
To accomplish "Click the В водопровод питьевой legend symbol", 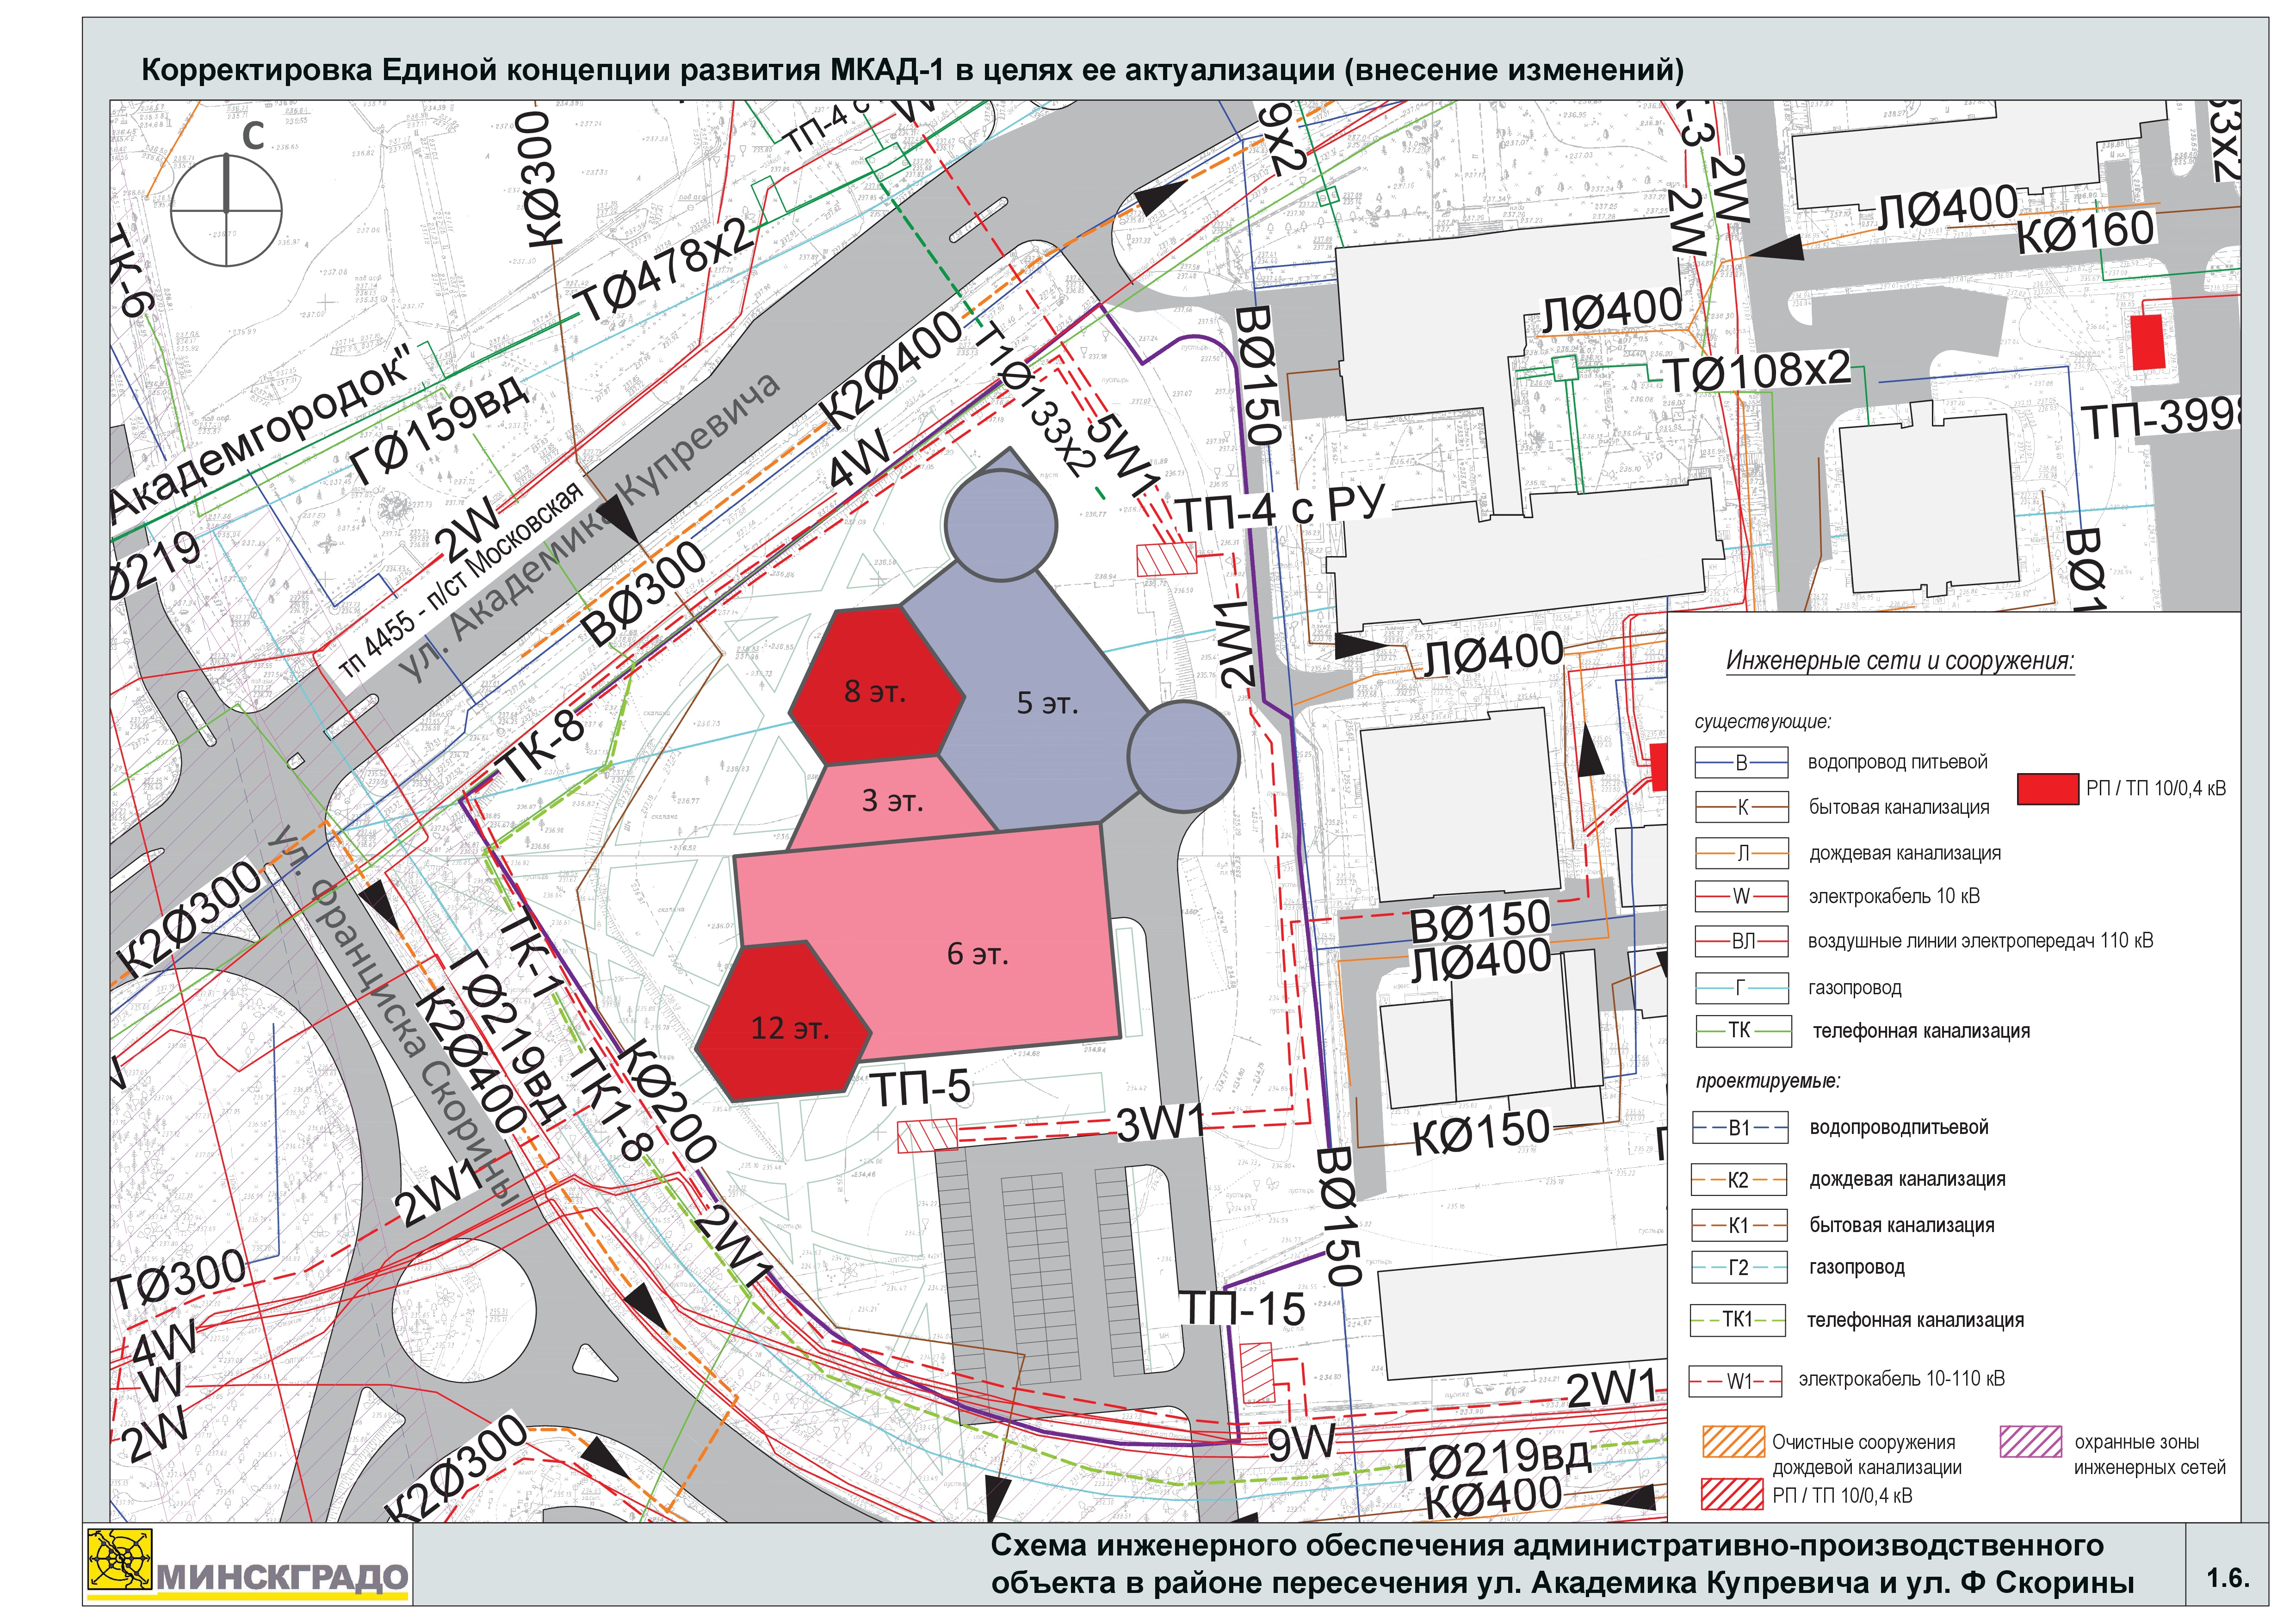I will (1741, 763).
